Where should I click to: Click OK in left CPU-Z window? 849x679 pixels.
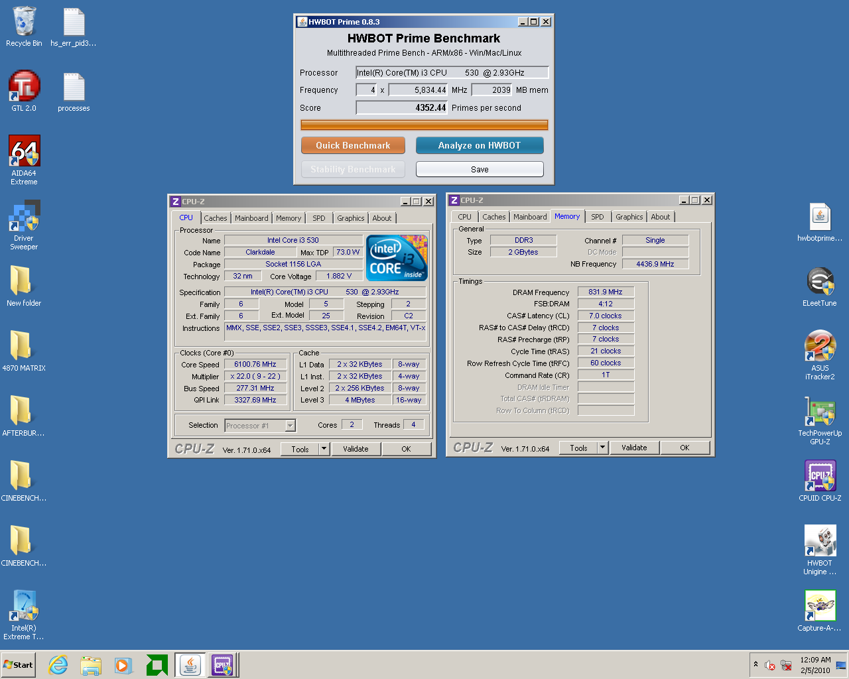tap(406, 449)
